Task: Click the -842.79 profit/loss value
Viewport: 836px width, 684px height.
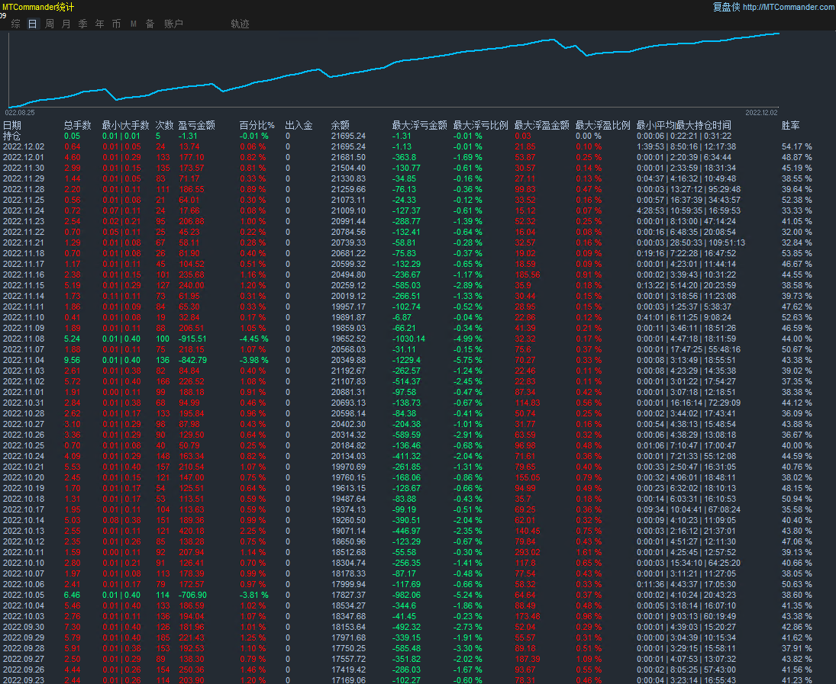Action: click(x=192, y=360)
